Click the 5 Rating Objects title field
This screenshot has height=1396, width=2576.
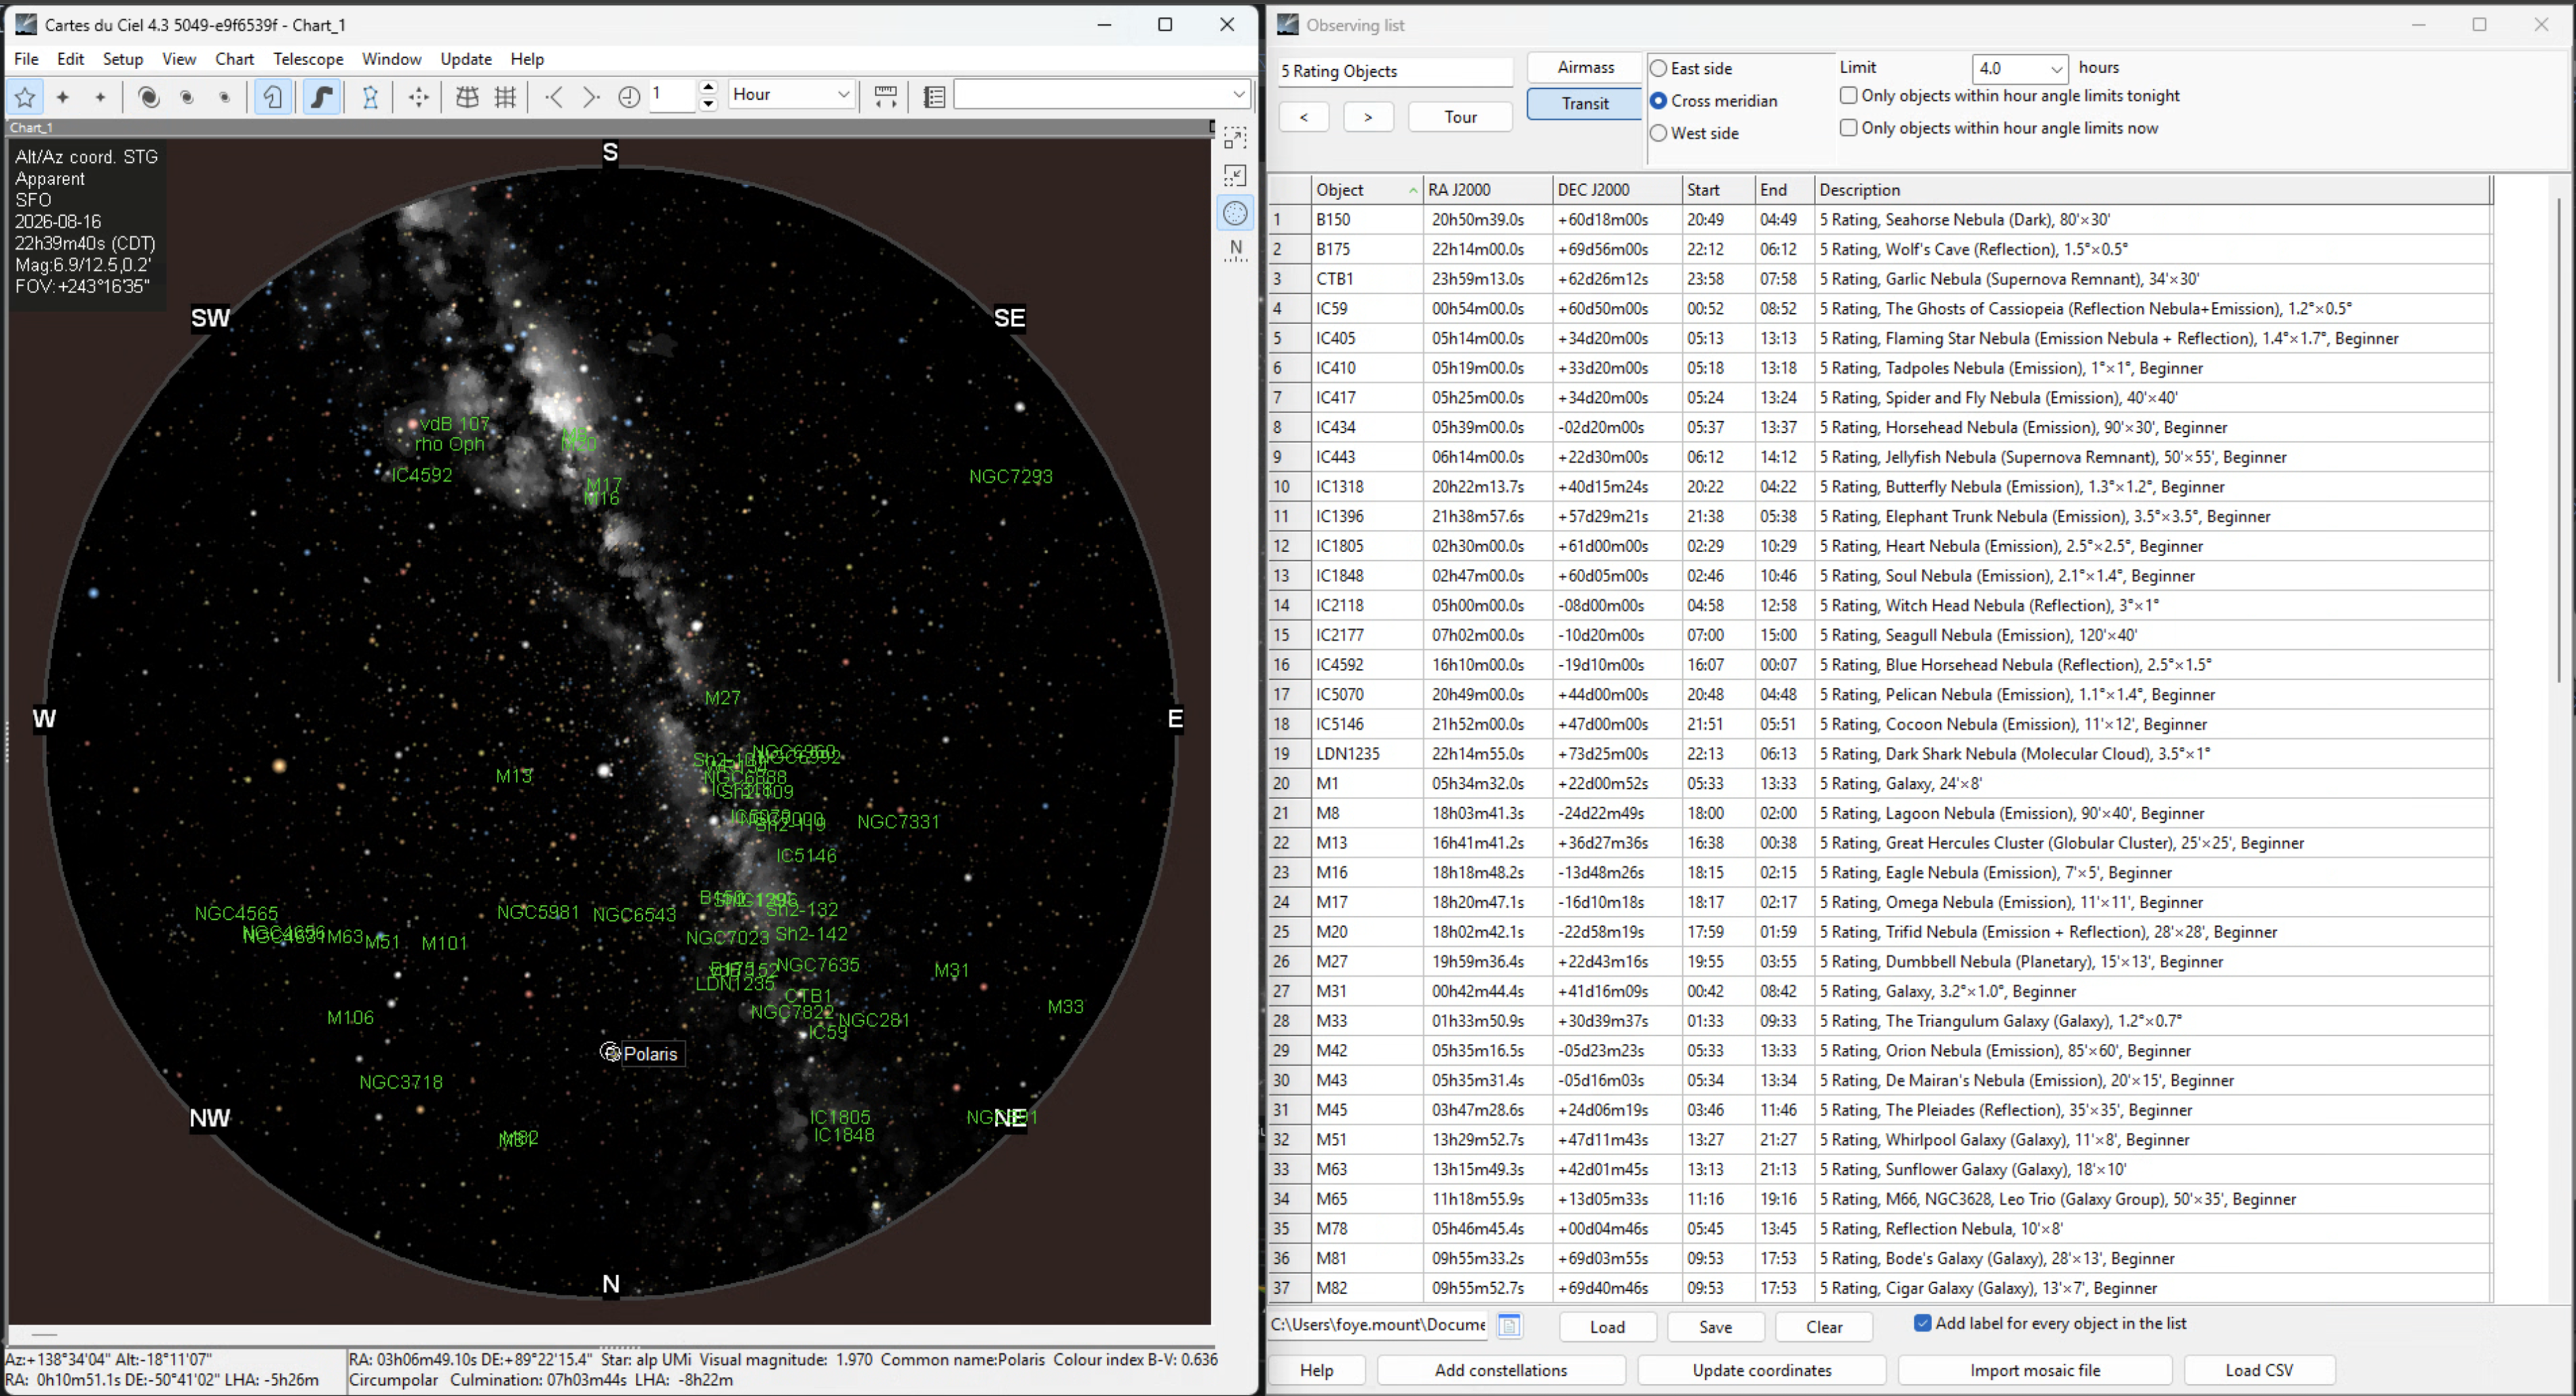point(1395,71)
